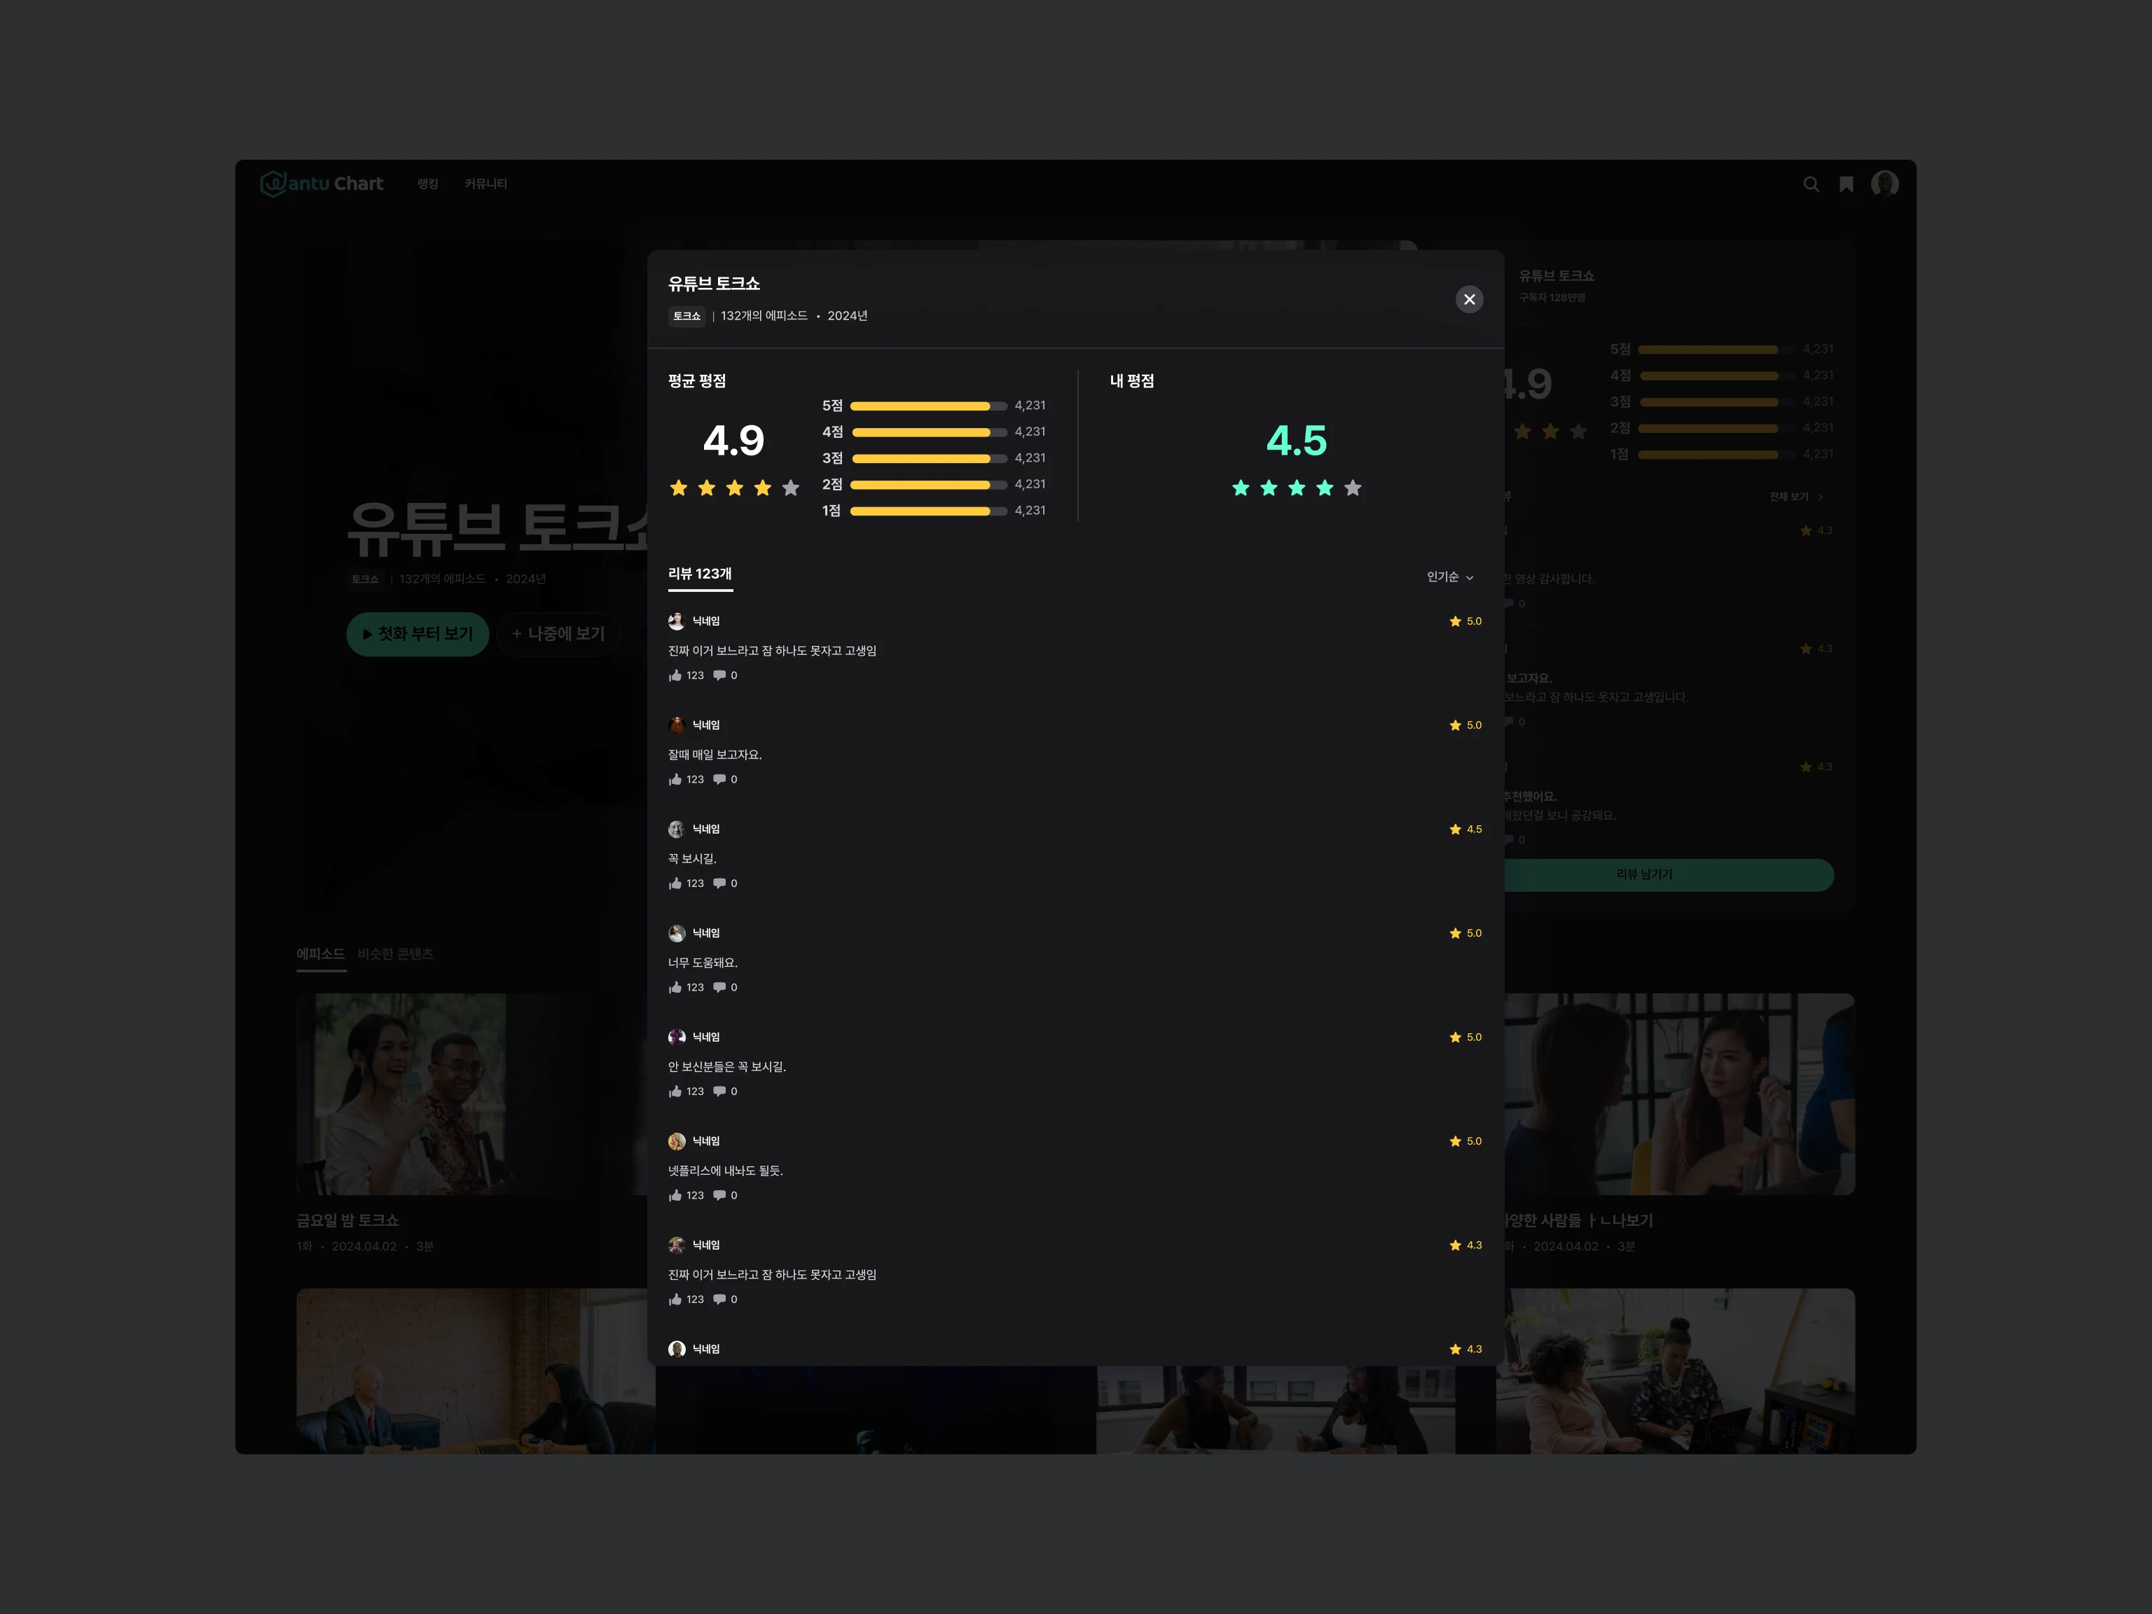The height and width of the screenshot is (1614, 2152).
Task: Like the review '안 보신분들은 꼭 보시길.'
Action: [x=675, y=1091]
